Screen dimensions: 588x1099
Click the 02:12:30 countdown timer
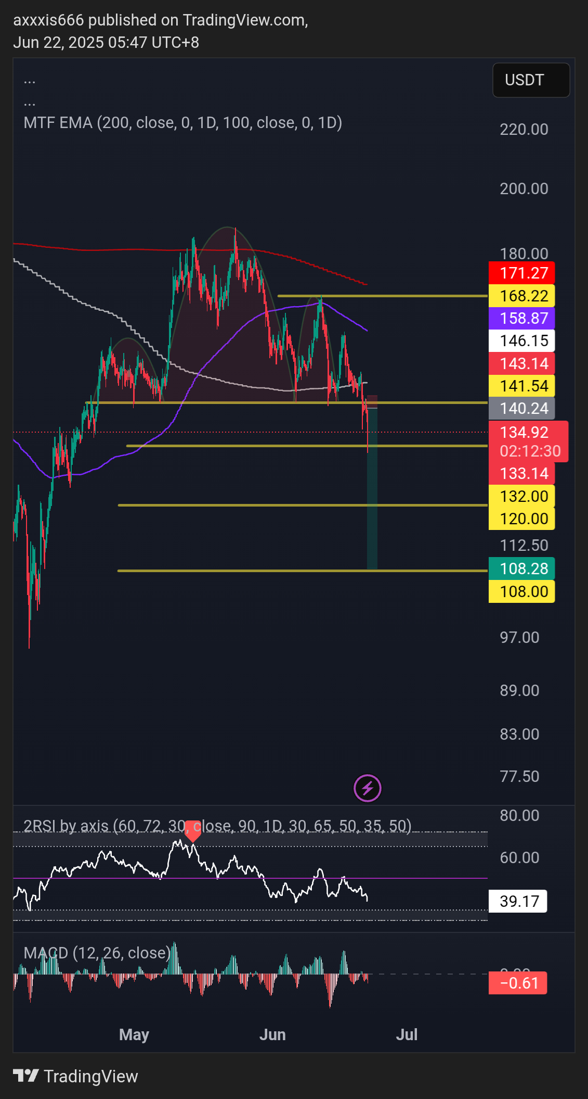530,451
